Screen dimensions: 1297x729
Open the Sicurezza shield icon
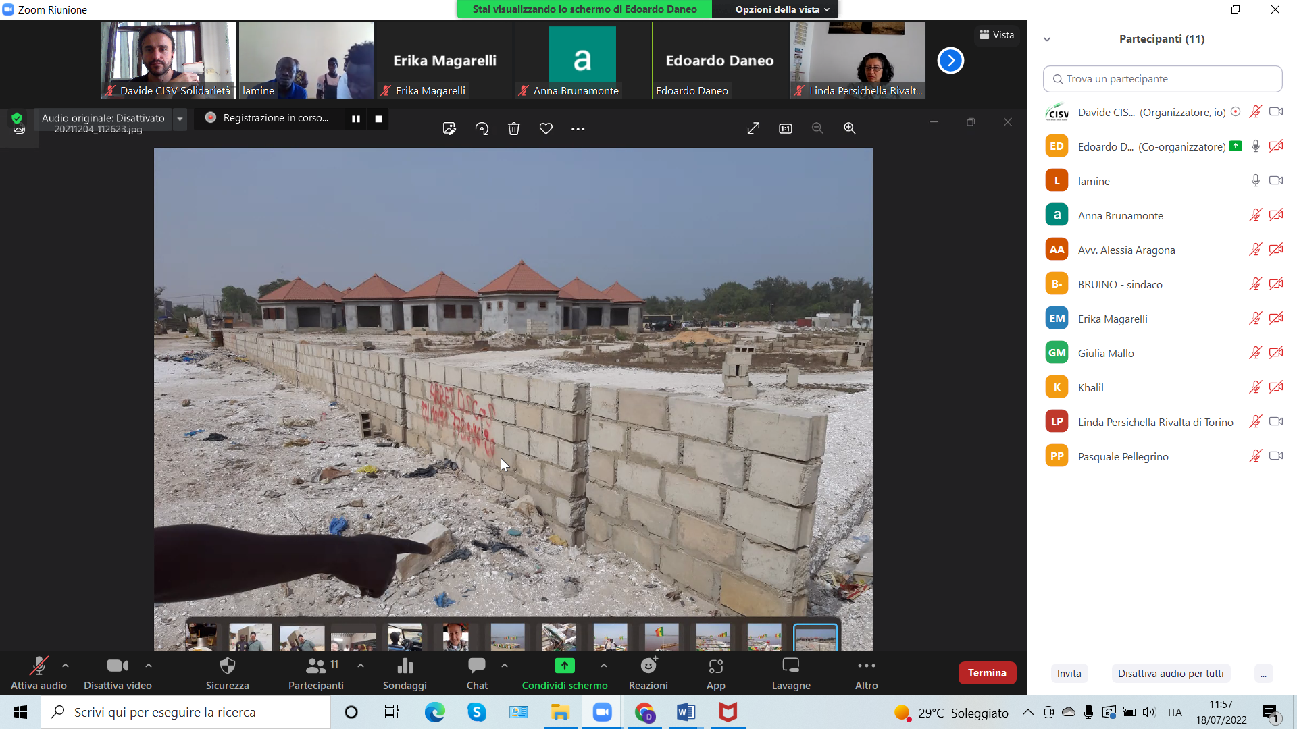pyautogui.click(x=228, y=666)
